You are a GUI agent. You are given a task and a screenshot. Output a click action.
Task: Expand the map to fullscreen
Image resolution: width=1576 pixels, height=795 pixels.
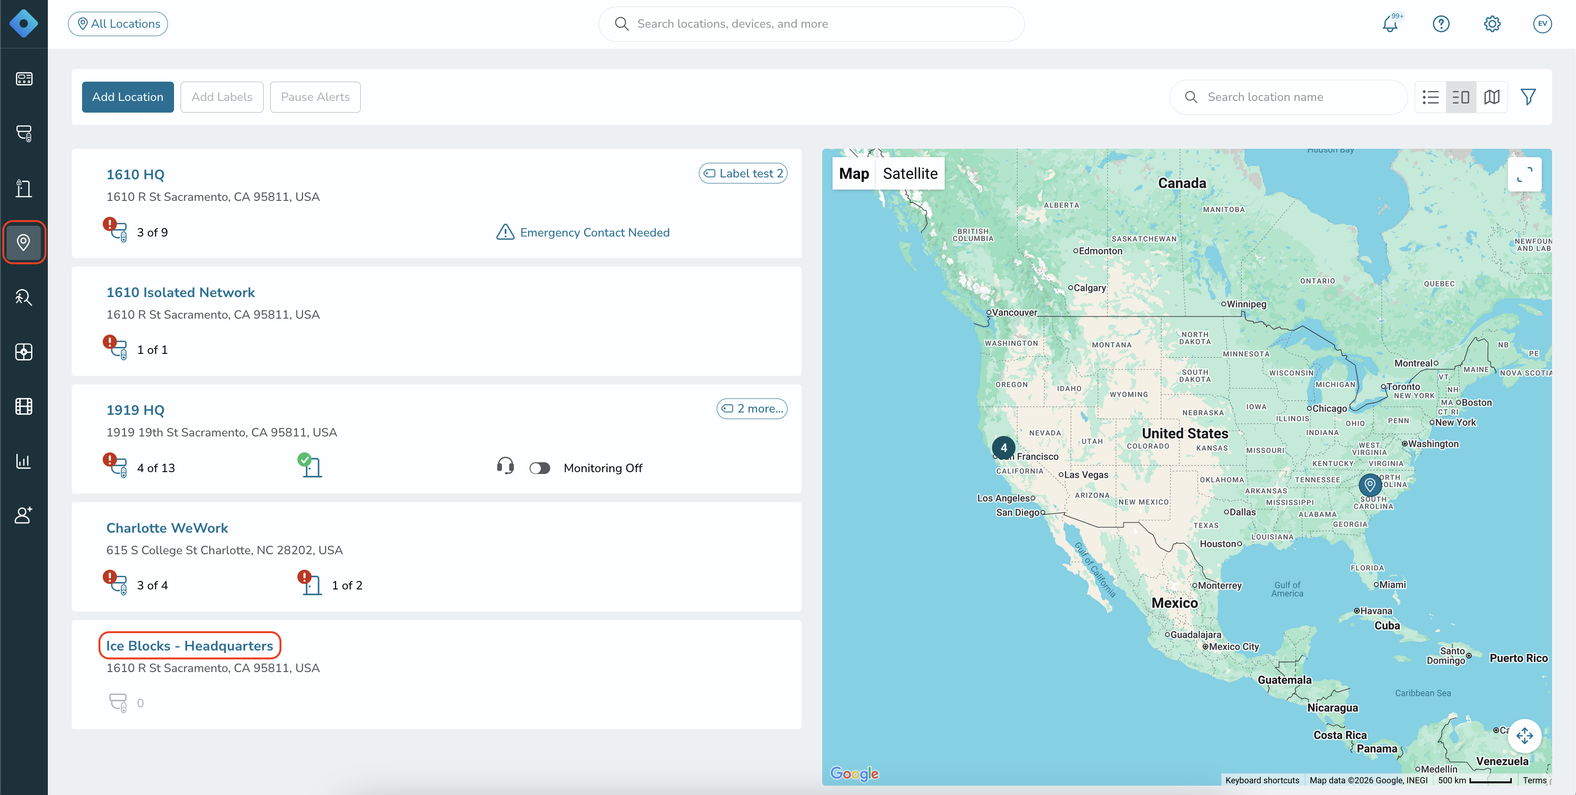(x=1524, y=175)
